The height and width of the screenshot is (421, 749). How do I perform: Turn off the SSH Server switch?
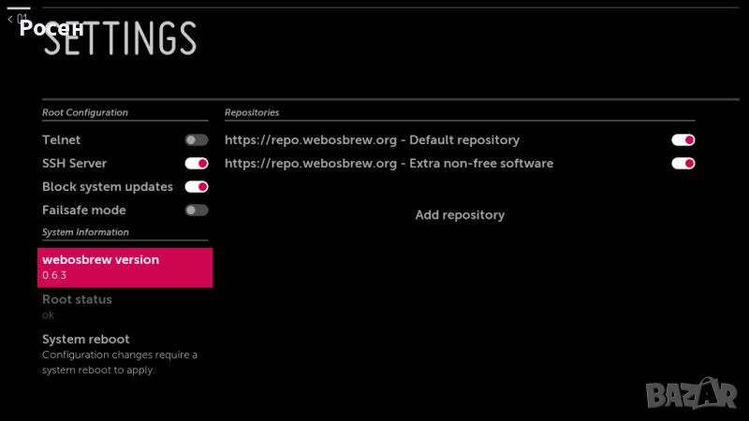coord(196,164)
